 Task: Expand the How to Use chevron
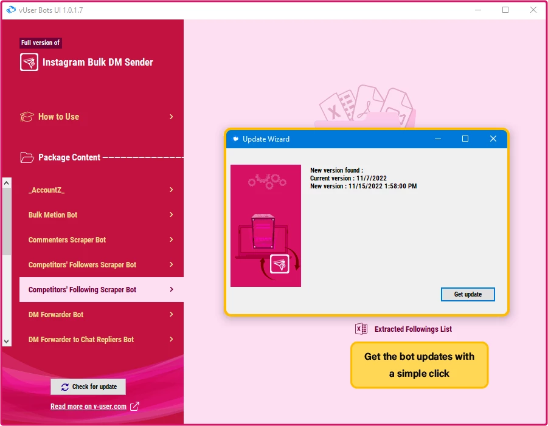tap(172, 117)
